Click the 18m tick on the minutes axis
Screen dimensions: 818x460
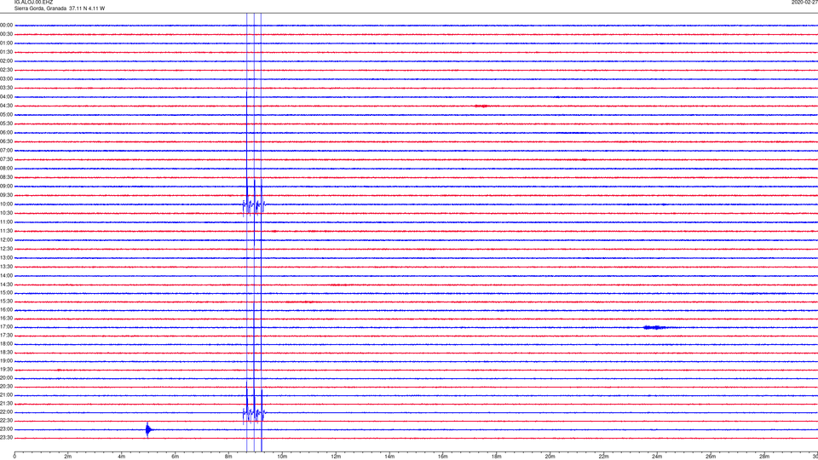click(x=496, y=457)
